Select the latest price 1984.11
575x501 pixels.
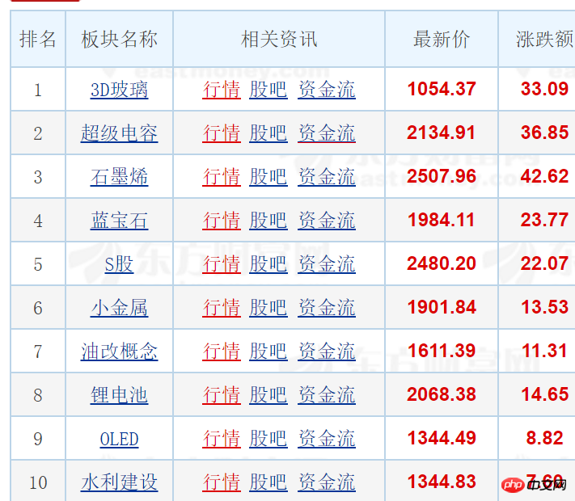[x=441, y=220]
